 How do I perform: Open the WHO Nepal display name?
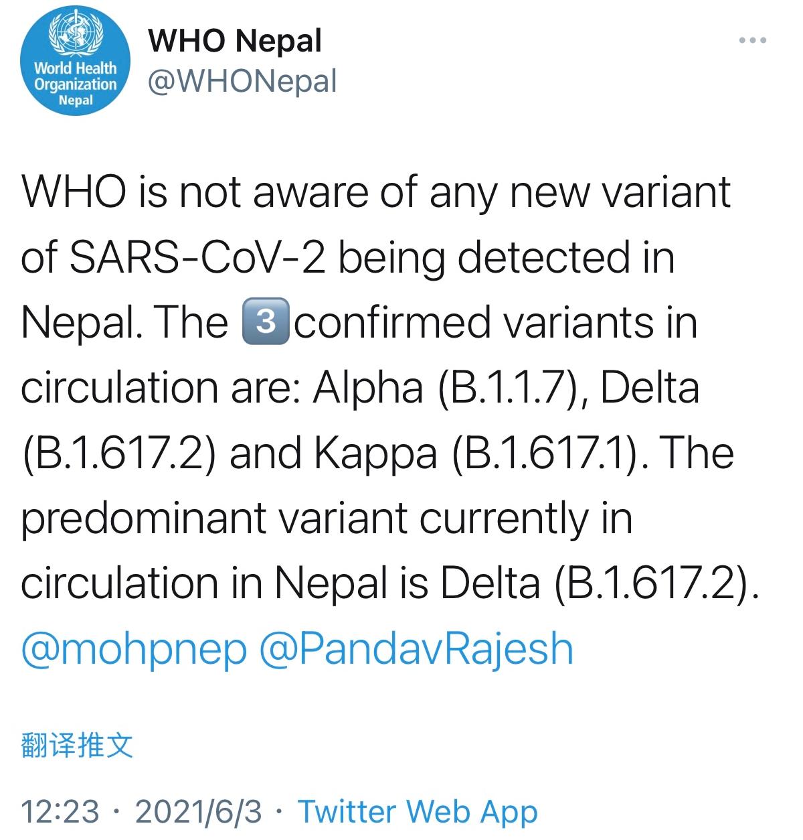[x=235, y=40]
